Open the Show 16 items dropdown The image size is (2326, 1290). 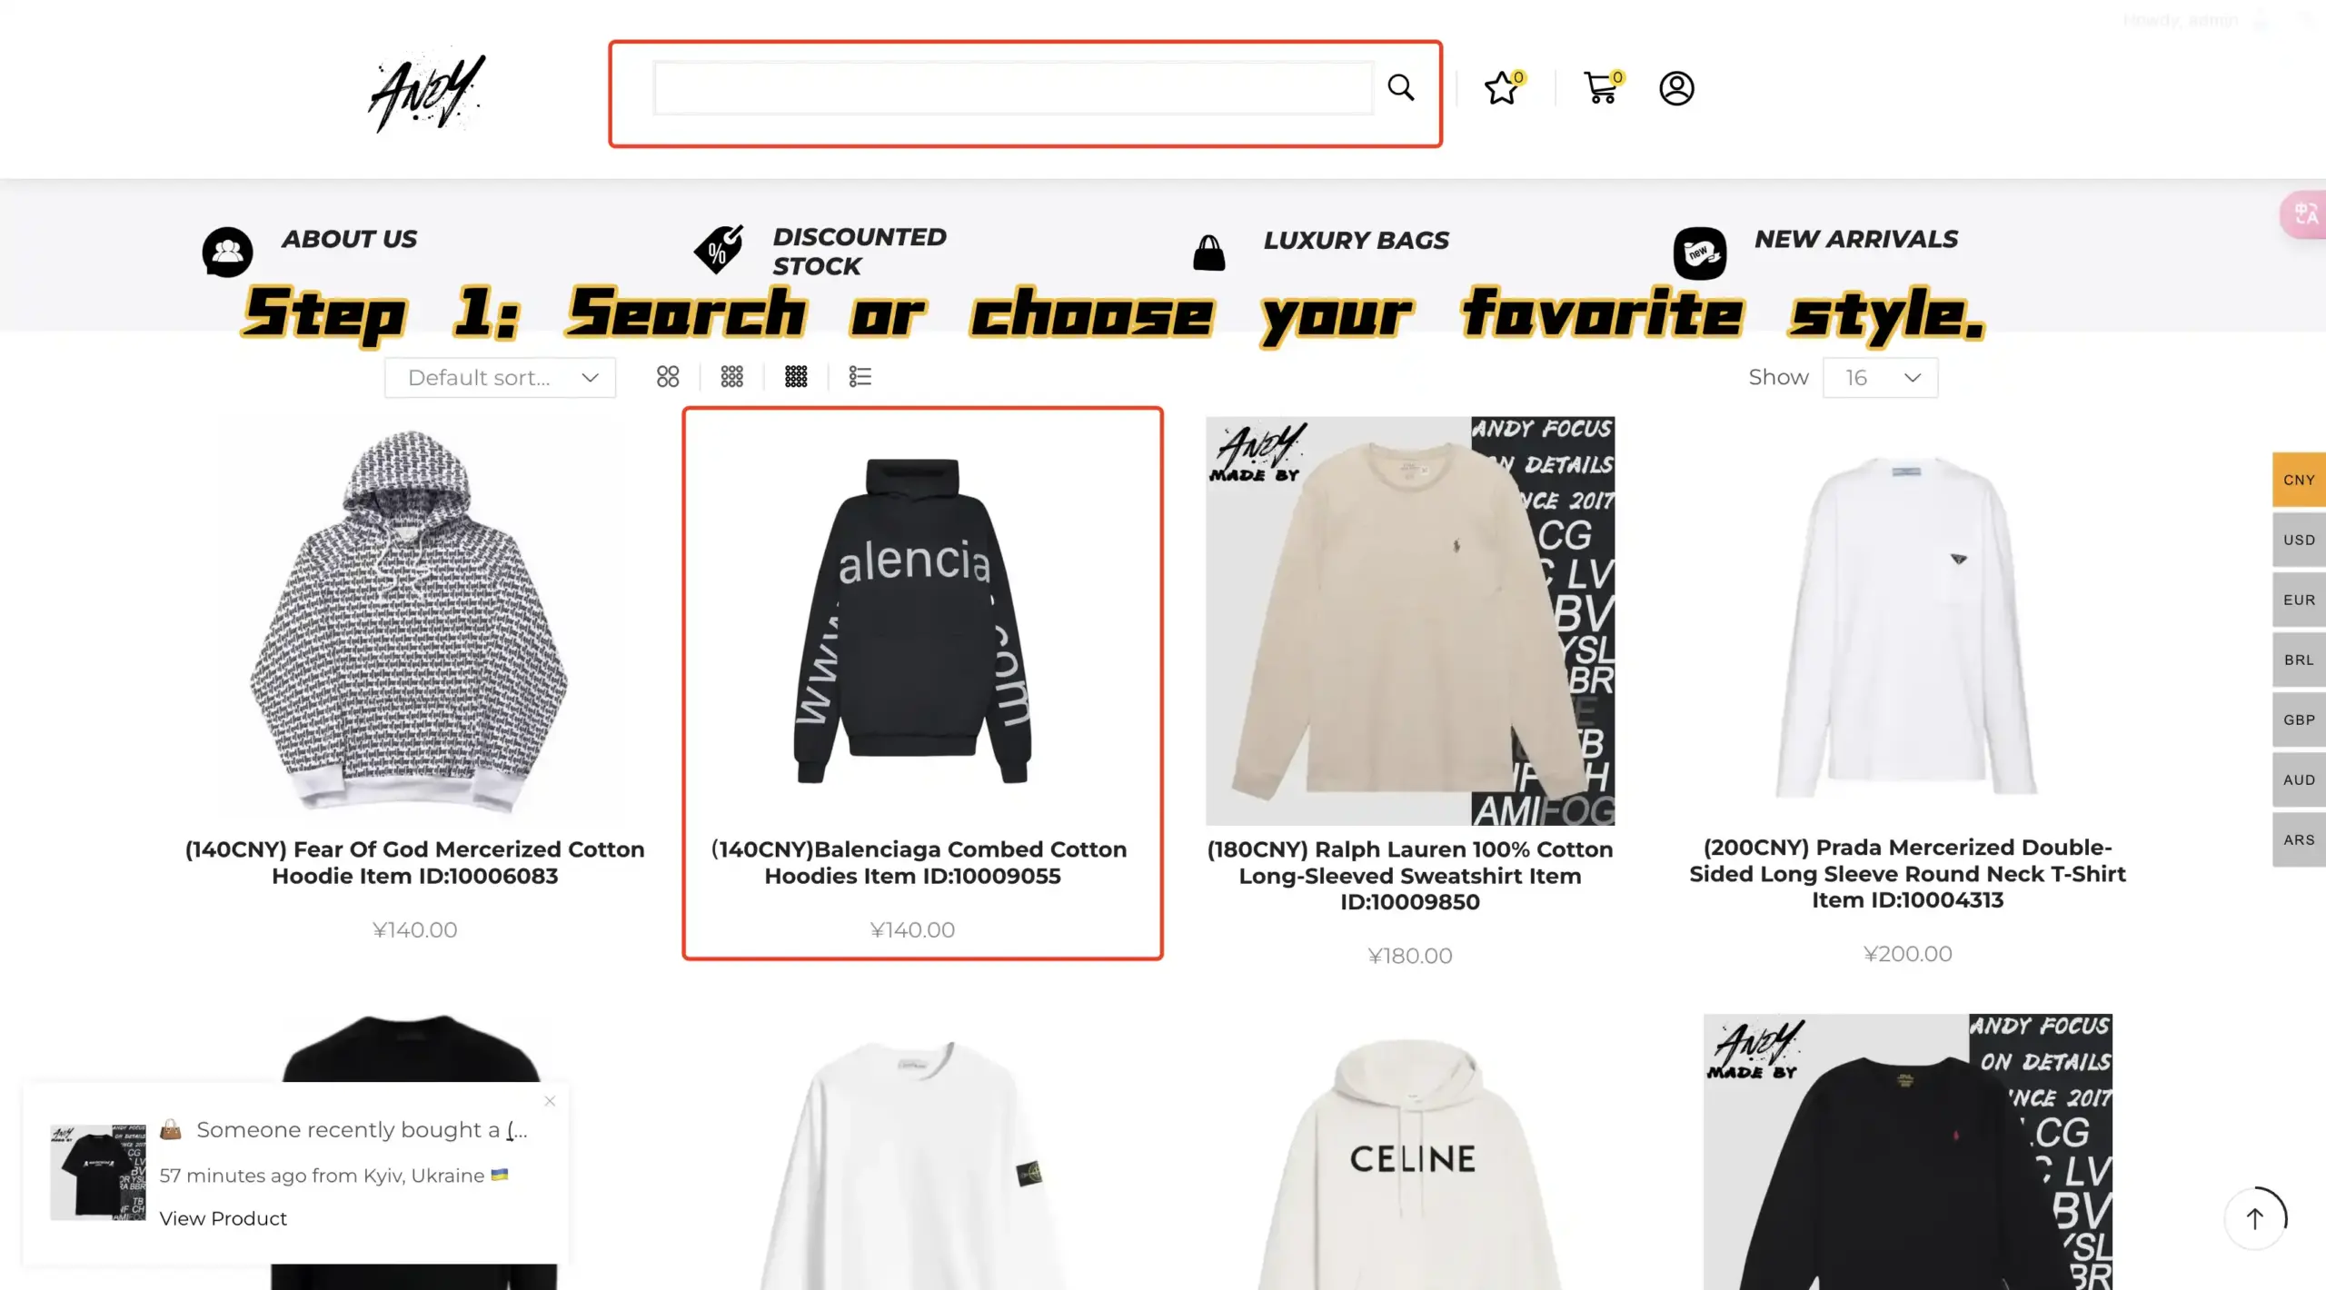click(1880, 378)
